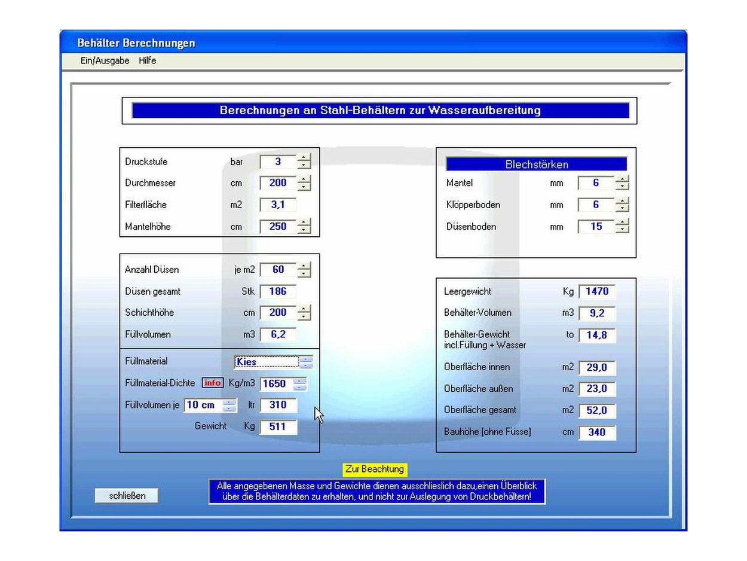Decrease Klöpperboden thickness with the down arrow
The height and width of the screenshot is (561, 747).
(622, 208)
